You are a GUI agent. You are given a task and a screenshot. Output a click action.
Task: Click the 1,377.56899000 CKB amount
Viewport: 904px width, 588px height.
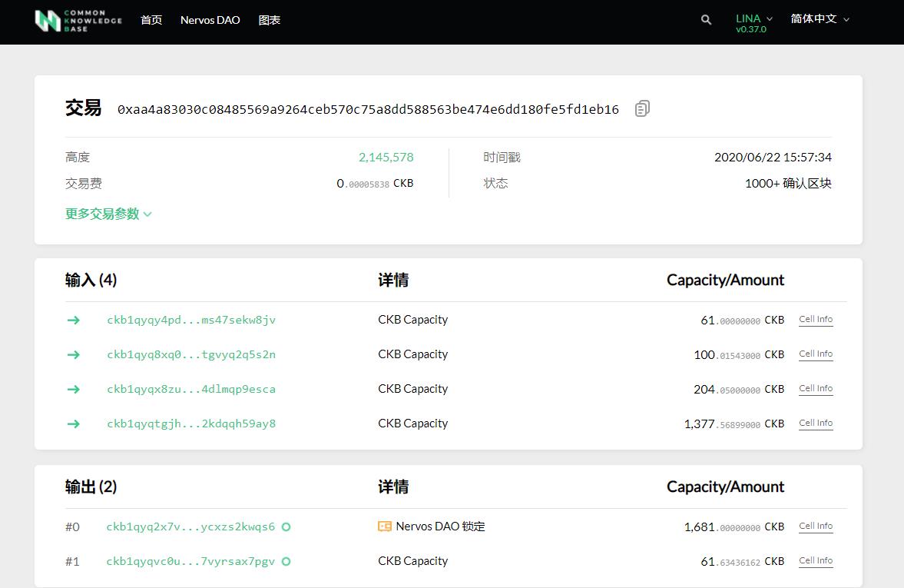point(734,424)
